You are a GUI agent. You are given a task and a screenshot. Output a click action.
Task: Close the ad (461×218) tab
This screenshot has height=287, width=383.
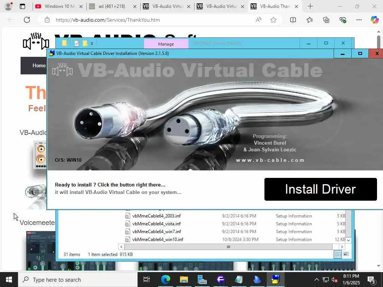pos(135,7)
